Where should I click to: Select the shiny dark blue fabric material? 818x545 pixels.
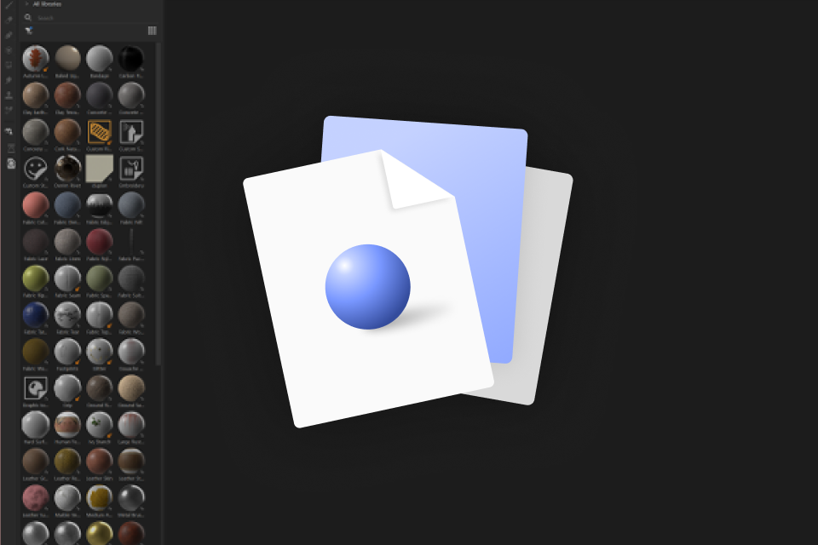(36, 314)
